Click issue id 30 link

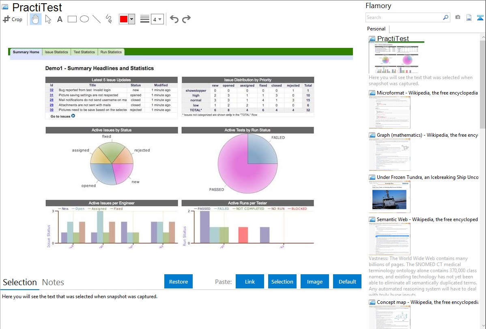[52, 110]
